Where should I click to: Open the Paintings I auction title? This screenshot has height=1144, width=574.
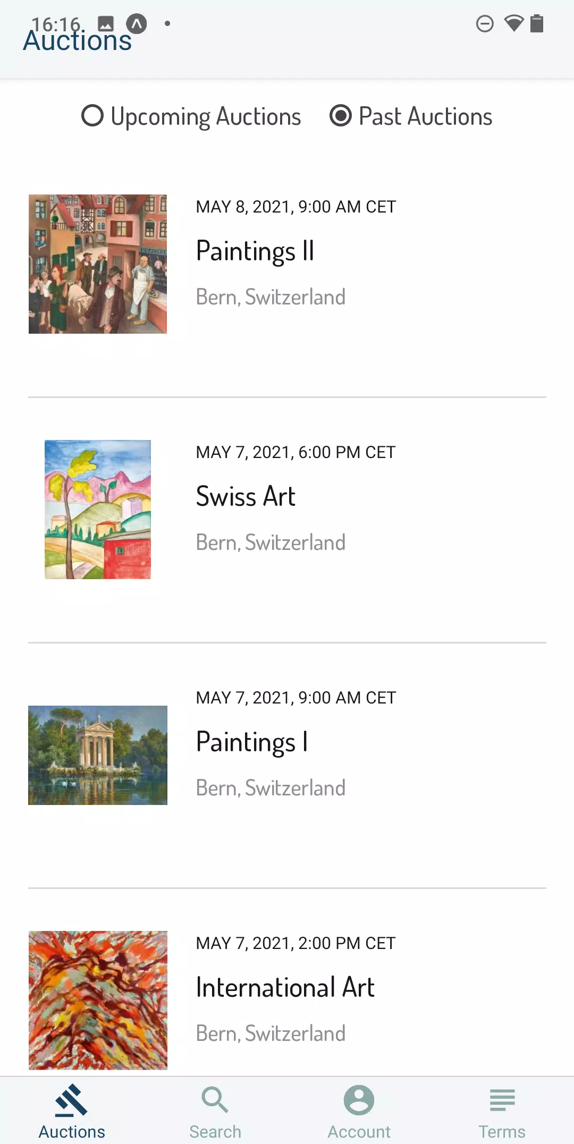[252, 742]
